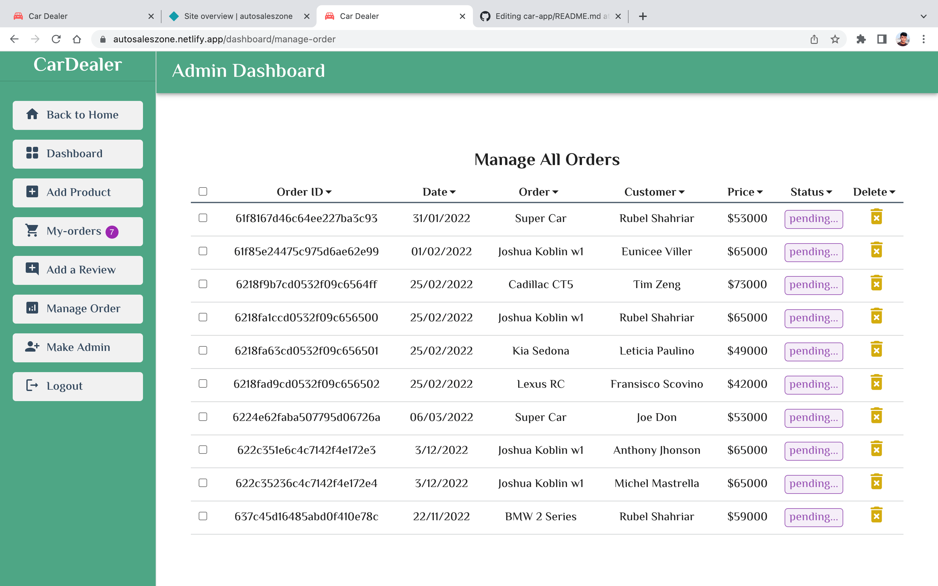Expand the Customer column header dropdown

point(654,192)
